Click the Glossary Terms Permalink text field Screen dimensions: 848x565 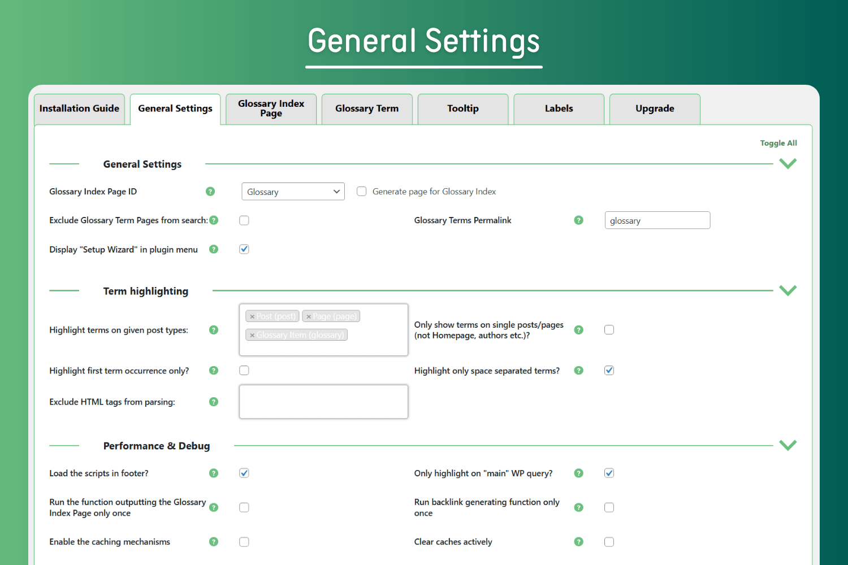click(x=657, y=220)
